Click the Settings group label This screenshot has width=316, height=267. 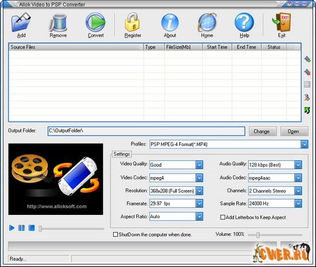pos(122,154)
